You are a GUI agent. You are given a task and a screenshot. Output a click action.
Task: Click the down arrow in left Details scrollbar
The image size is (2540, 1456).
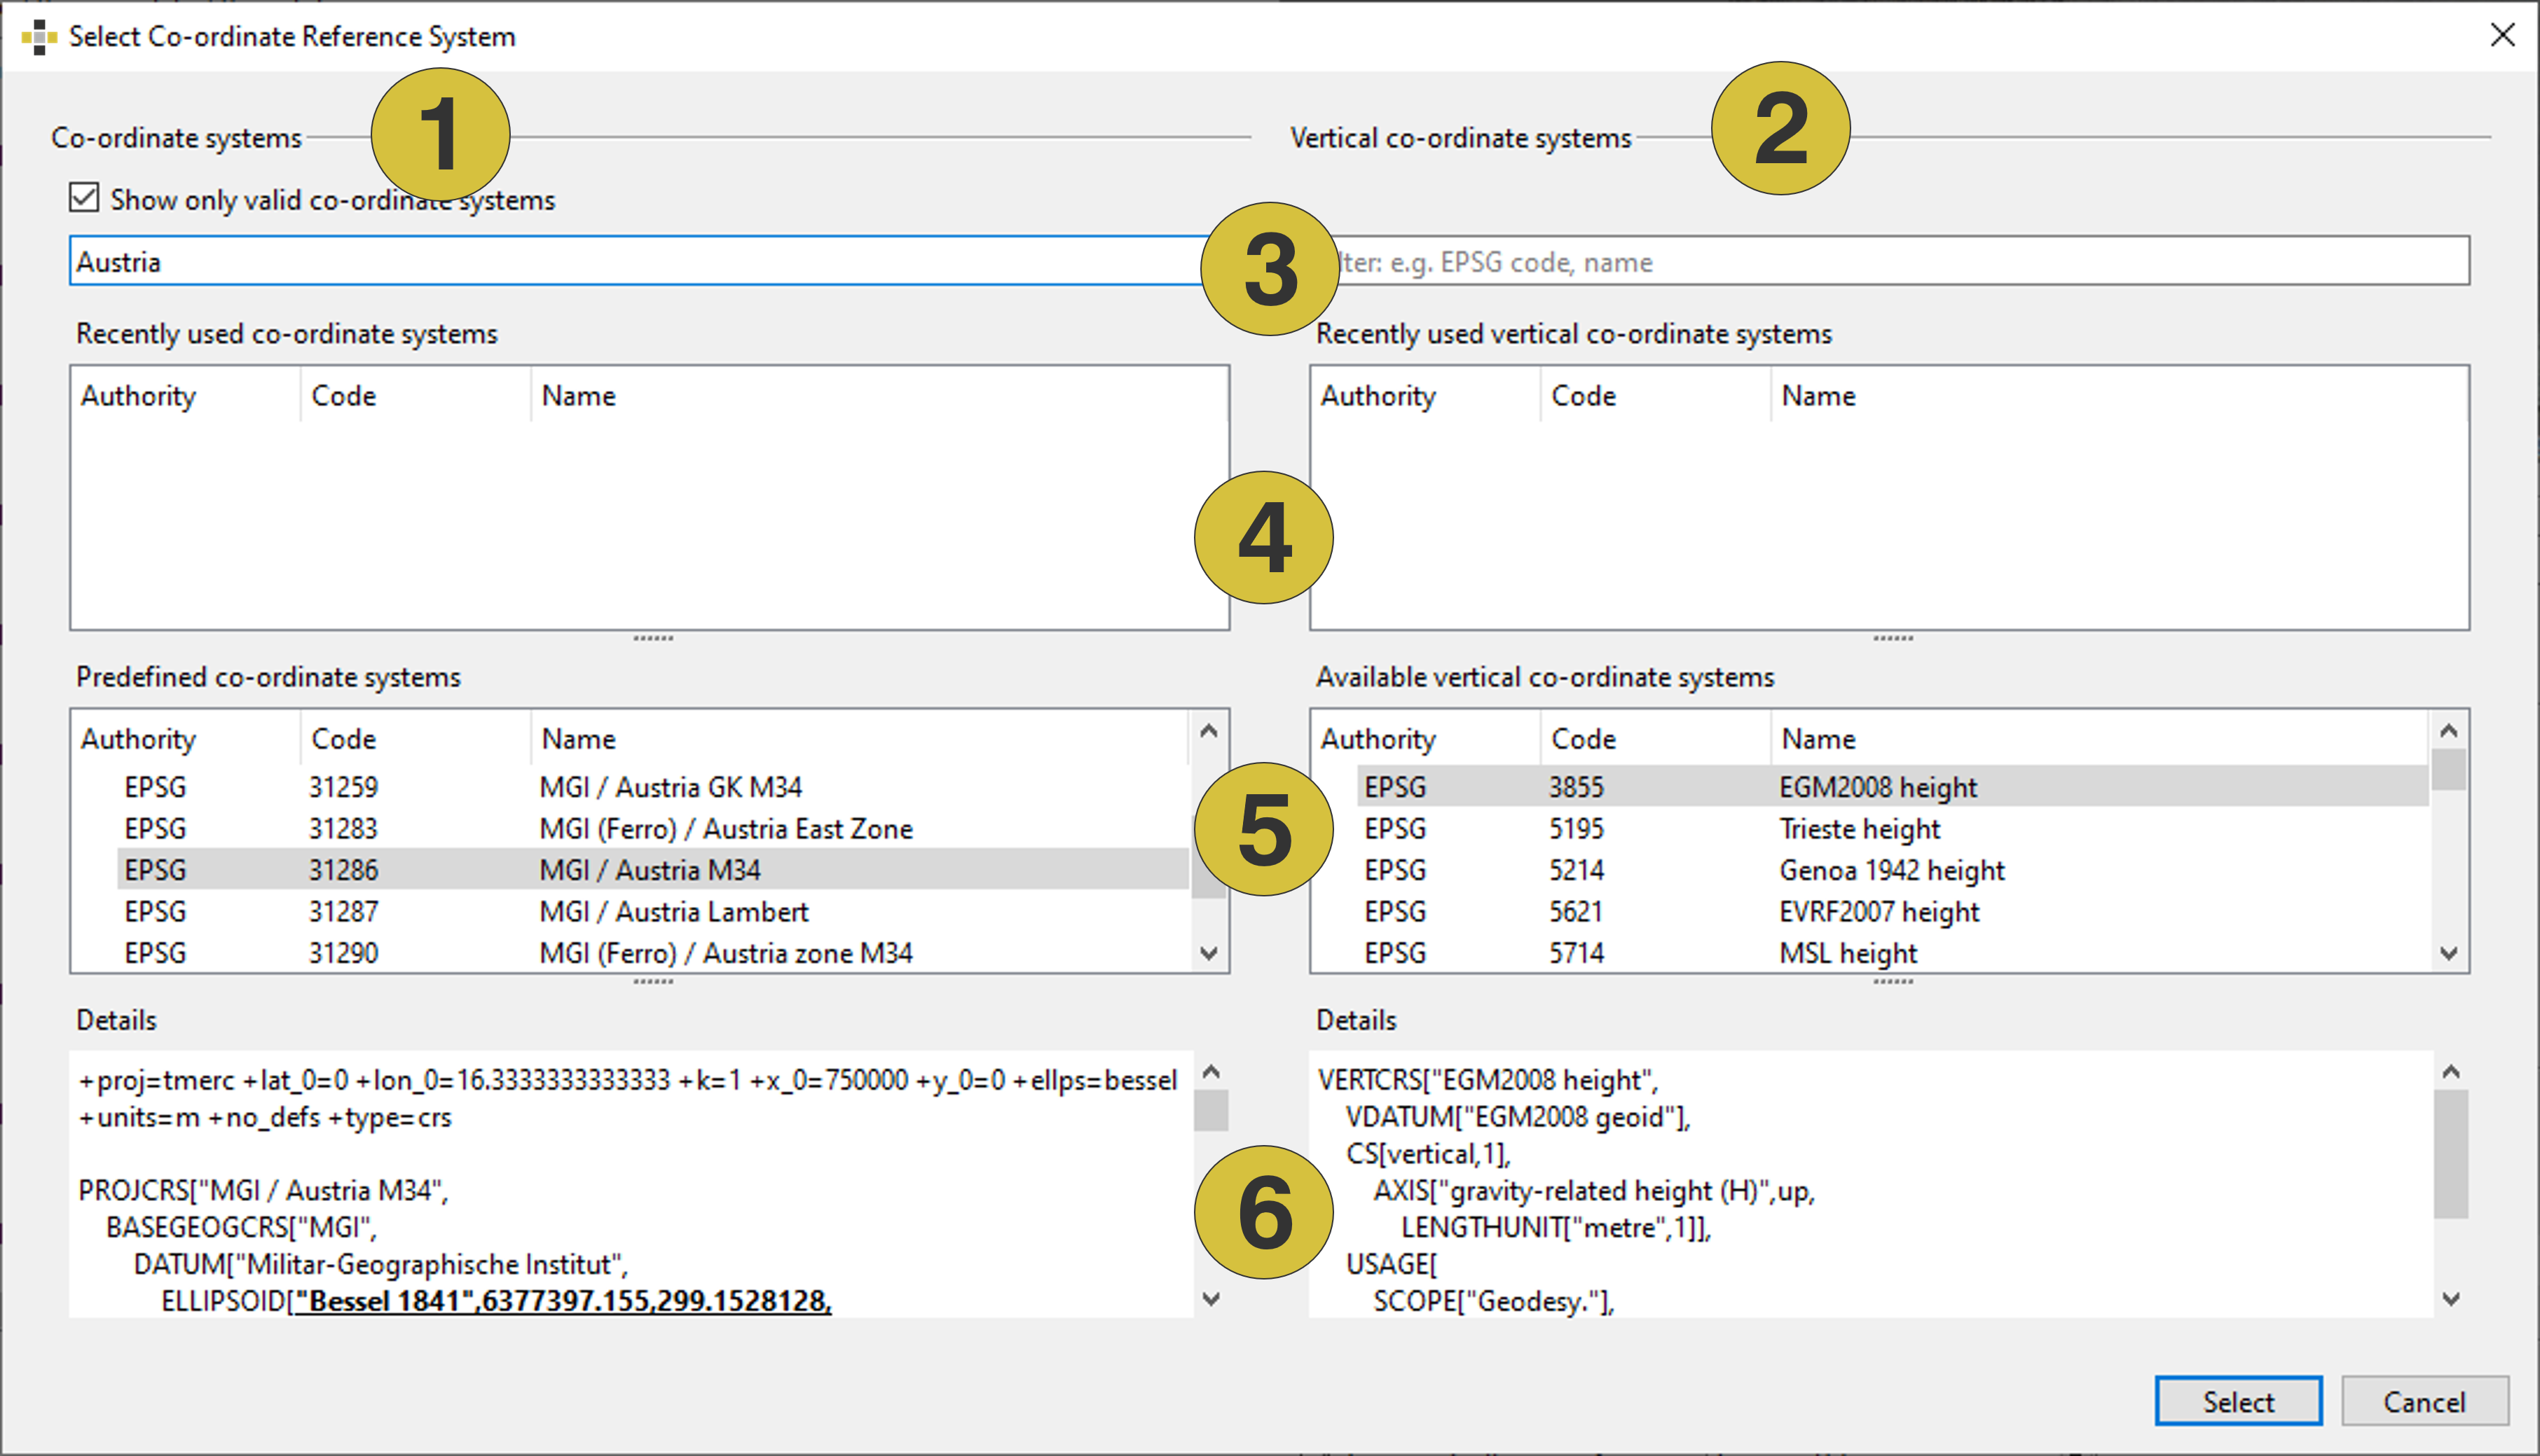[1211, 1299]
